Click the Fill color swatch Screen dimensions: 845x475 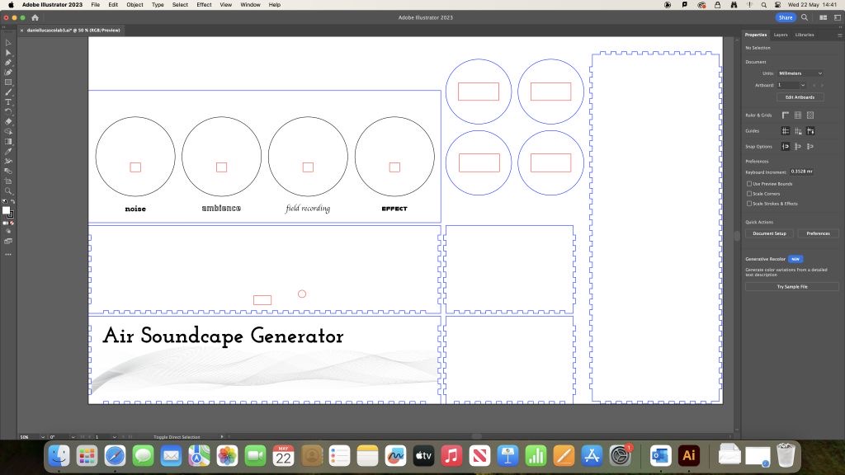point(6,210)
